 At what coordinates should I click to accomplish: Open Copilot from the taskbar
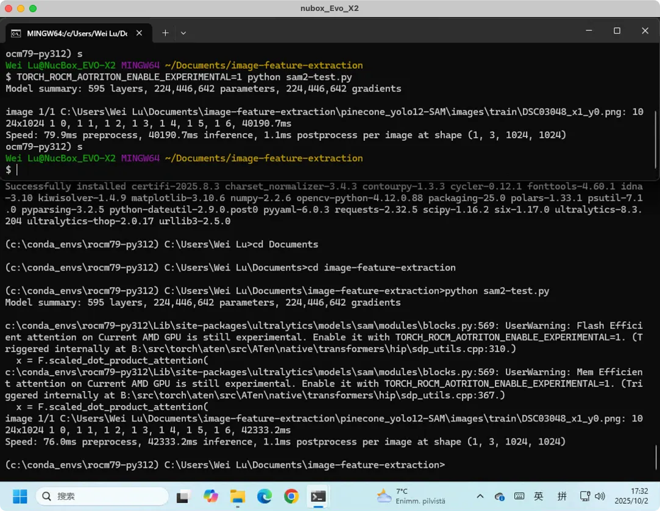[210, 496]
